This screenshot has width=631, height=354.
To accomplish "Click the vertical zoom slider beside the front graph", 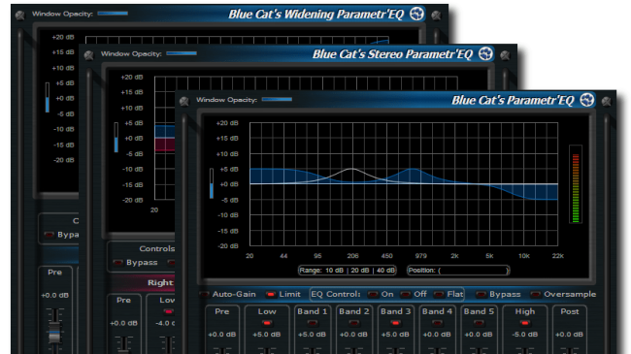I will point(212,183).
